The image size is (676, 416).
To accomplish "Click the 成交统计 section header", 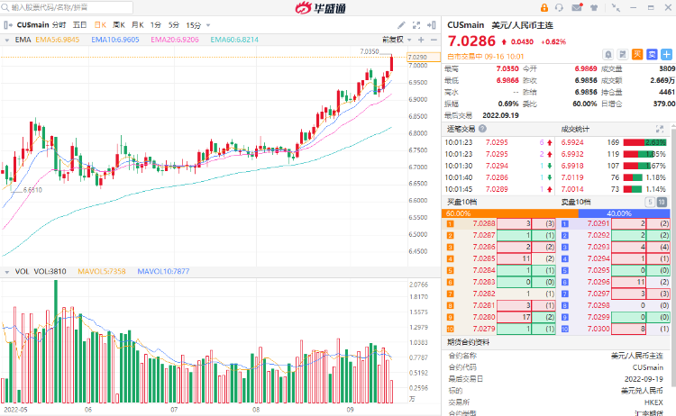I will (575, 129).
